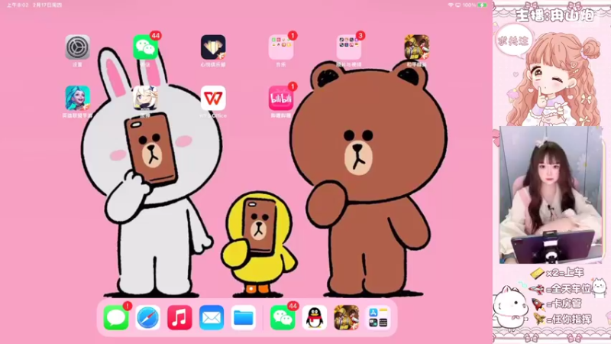
Task: Click the 求关注 speech bubble
Action: 514,41
